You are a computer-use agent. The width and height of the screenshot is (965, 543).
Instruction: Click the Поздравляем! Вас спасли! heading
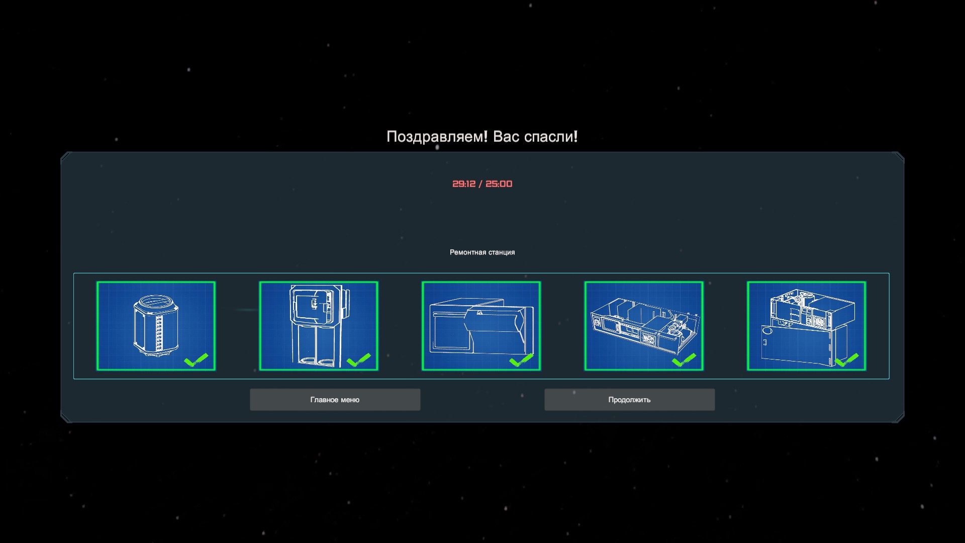click(482, 137)
